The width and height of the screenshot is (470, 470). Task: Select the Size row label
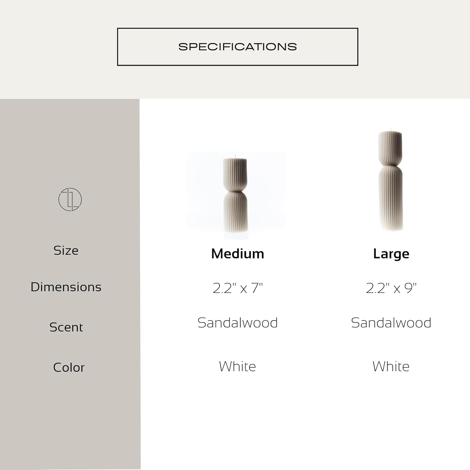point(66,250)
